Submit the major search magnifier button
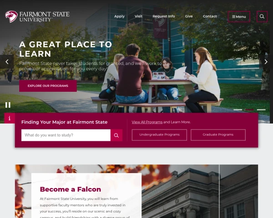This screenshot has height=218, width=273. tap(116, 135)
